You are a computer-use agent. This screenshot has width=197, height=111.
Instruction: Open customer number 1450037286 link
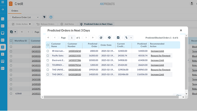pyautogui.click(x=75, y=60)
